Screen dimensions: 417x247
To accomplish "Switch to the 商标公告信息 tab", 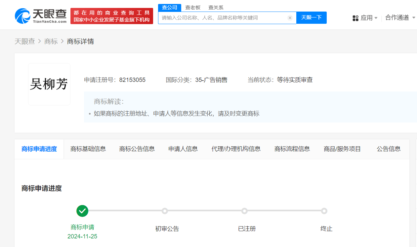I will coord(137,149).
